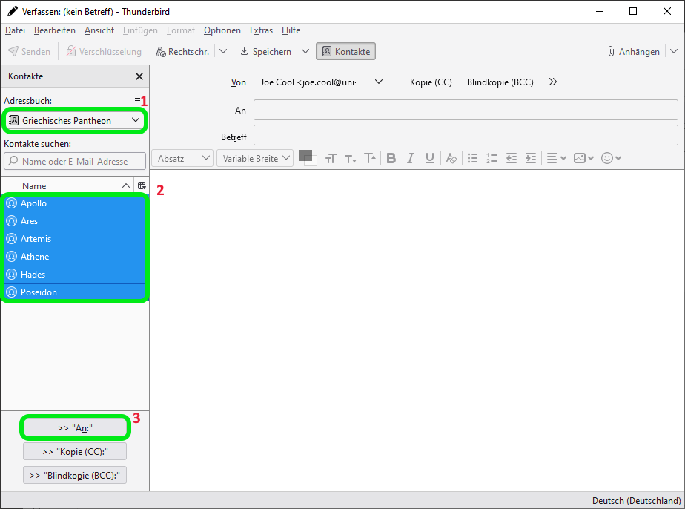The height and width of the screenshot is (509, 685).
Task: Click the remove text formatting icon
Action: (451, 158)
